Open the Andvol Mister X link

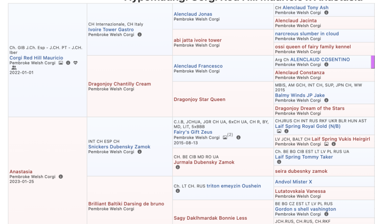293,182
